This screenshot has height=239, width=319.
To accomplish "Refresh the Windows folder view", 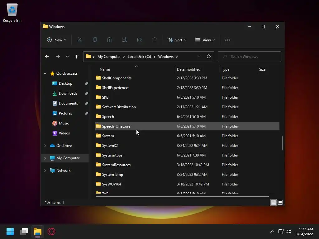I will pyautogui.click(x=209, y=57).
